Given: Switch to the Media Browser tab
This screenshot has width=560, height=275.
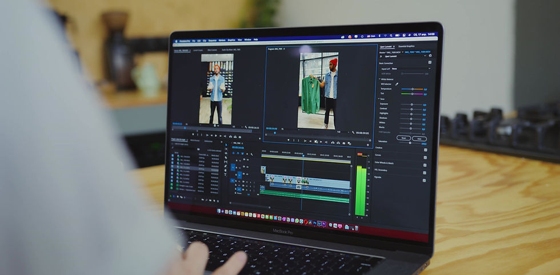Looking at the screenshot, I should [195, 140].
